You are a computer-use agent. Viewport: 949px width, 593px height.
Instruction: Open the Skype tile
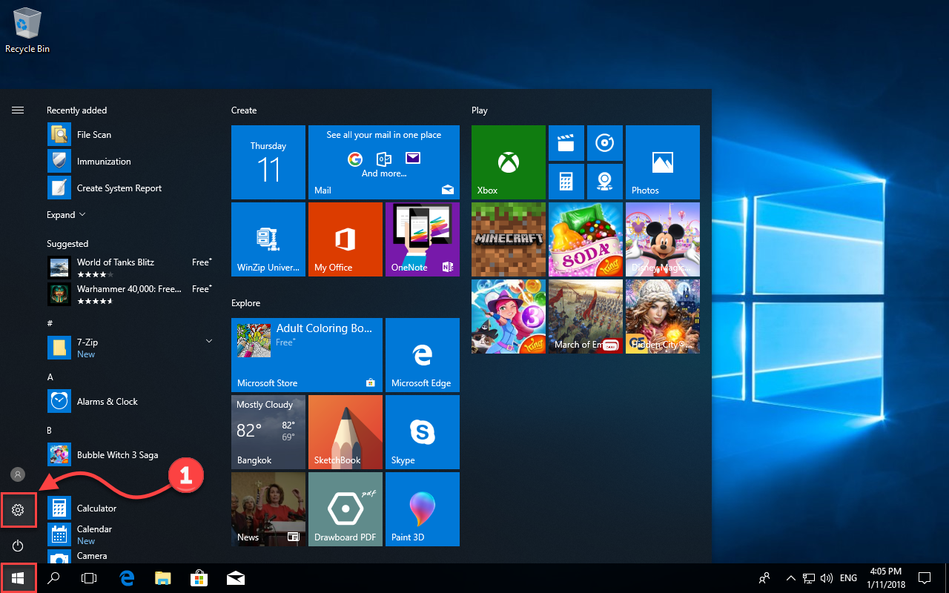click(423, 432)
